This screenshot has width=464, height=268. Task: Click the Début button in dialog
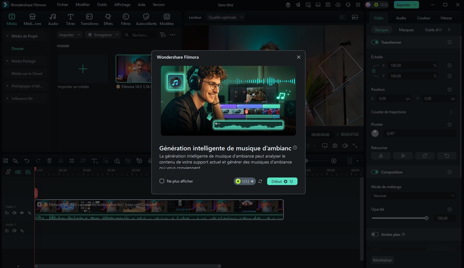(282, 181)
